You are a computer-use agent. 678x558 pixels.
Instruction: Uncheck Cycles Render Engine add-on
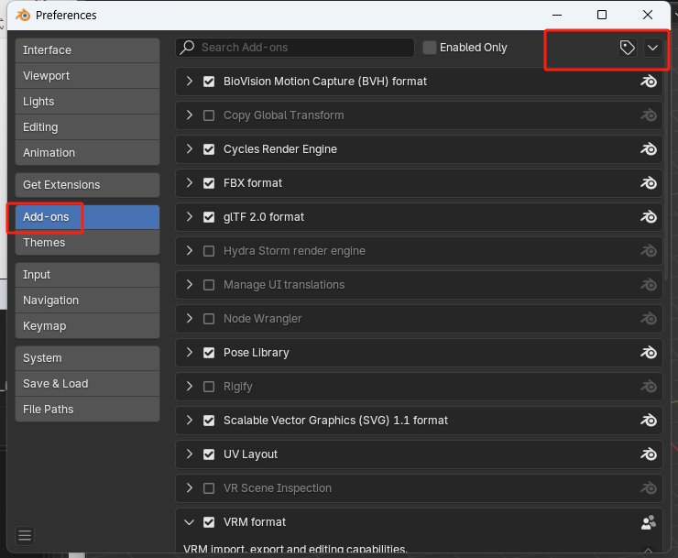point(209,149)
